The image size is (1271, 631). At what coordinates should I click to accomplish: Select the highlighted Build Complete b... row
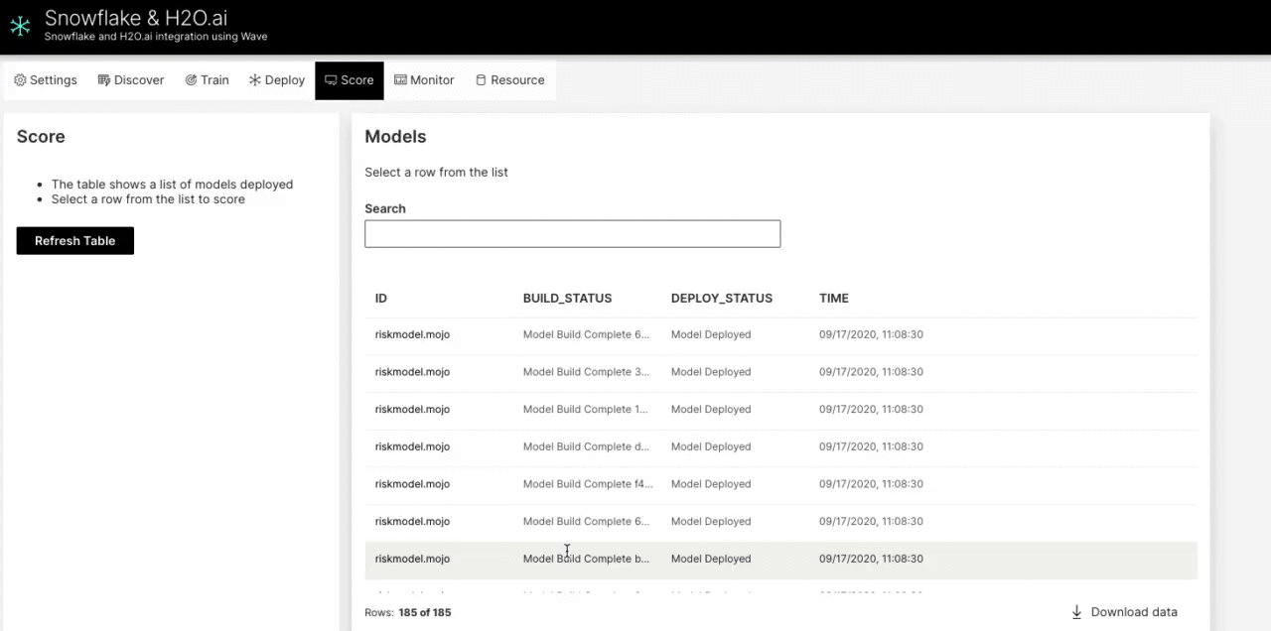click(585, 559)
